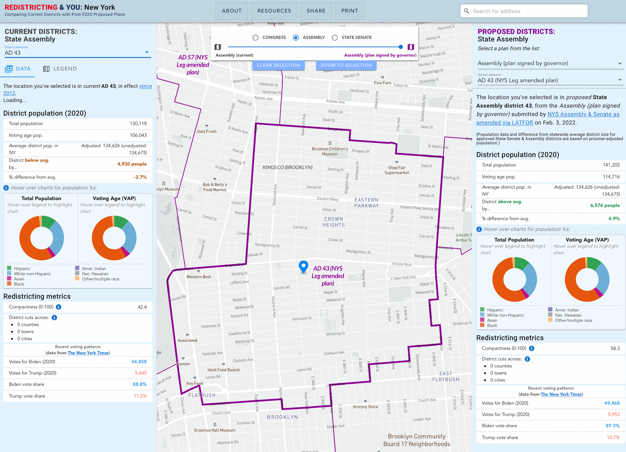Click the current-plan map icon left of slider

click(218, 47)
